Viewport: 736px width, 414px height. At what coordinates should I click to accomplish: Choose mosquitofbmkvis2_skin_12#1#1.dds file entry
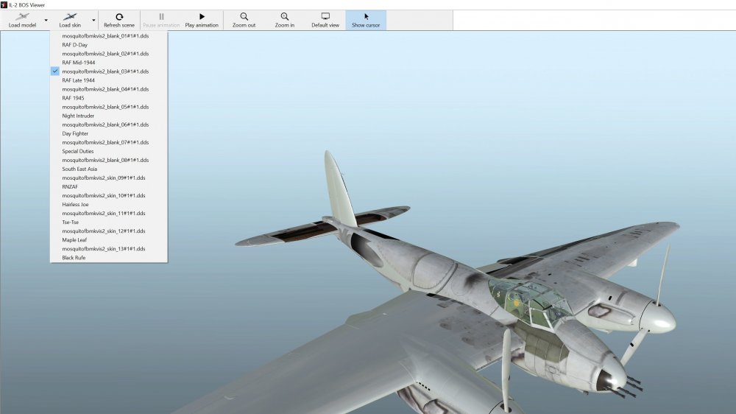[x=104, y=231]
